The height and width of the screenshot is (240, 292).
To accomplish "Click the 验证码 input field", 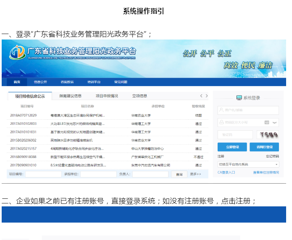I will [235, 135].
